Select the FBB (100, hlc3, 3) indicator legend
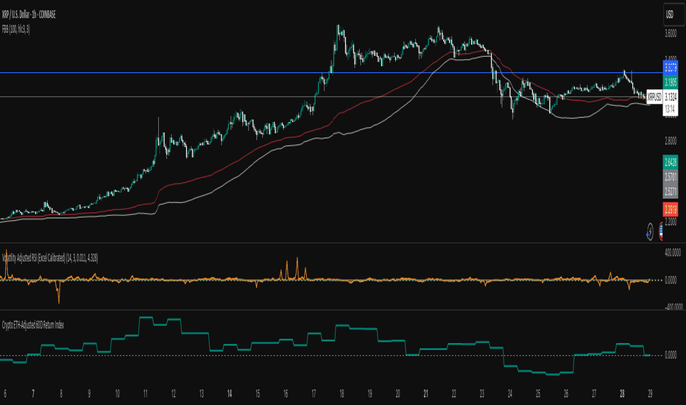Screen dimensions: 686x405 15,29
